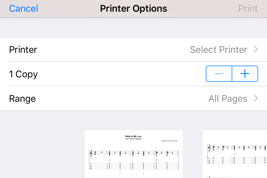Select the first page preview thumbnail
The width and height of the screenshot is (267, 178).
click(x=133, y=154)
